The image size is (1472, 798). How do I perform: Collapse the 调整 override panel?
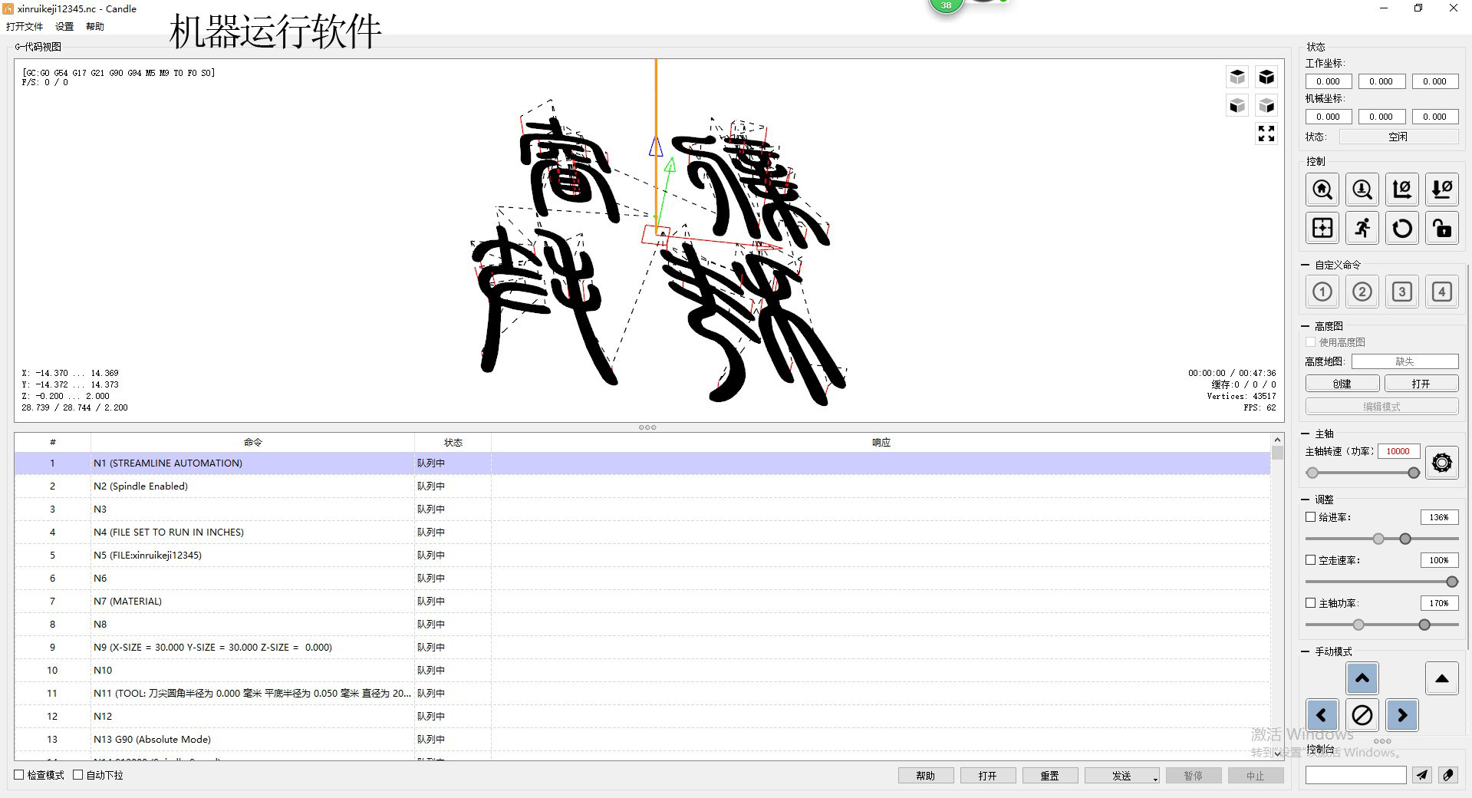[1306, 500]
